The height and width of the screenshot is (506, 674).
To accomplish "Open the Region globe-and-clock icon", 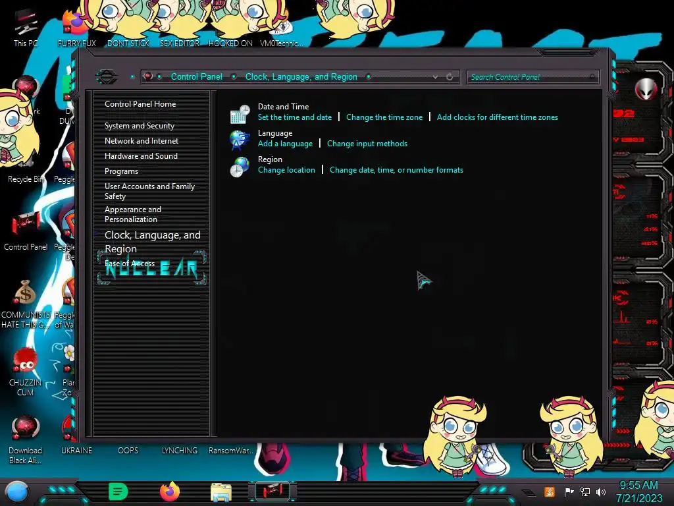I will coord(240,167).
